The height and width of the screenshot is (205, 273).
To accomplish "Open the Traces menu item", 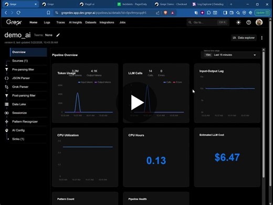I will point(60,23).
